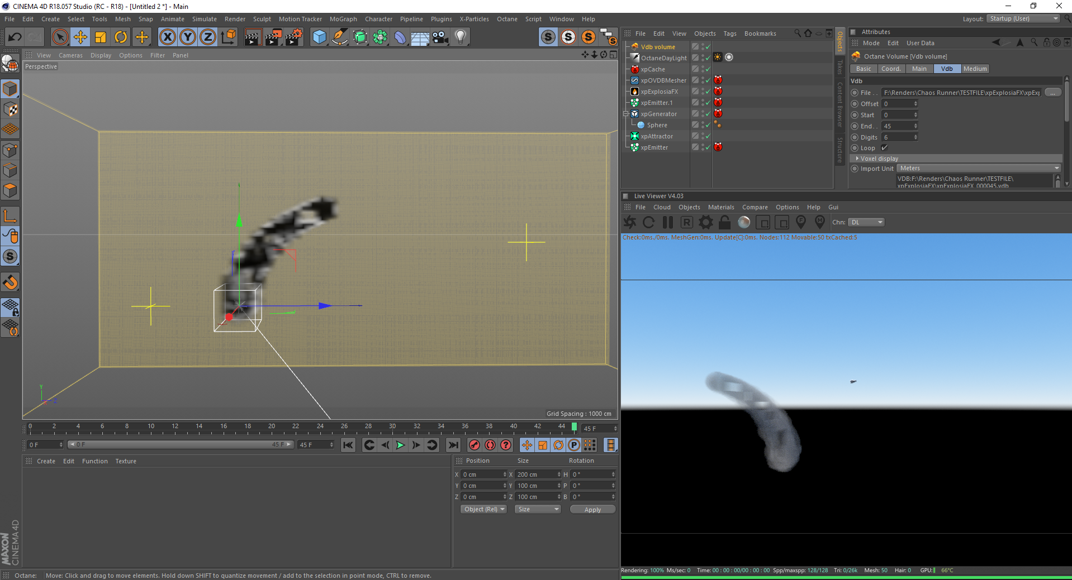Select Texture mode checkered cube icon
This screenshot has height=580, width=1072.
tap(10, 109)
